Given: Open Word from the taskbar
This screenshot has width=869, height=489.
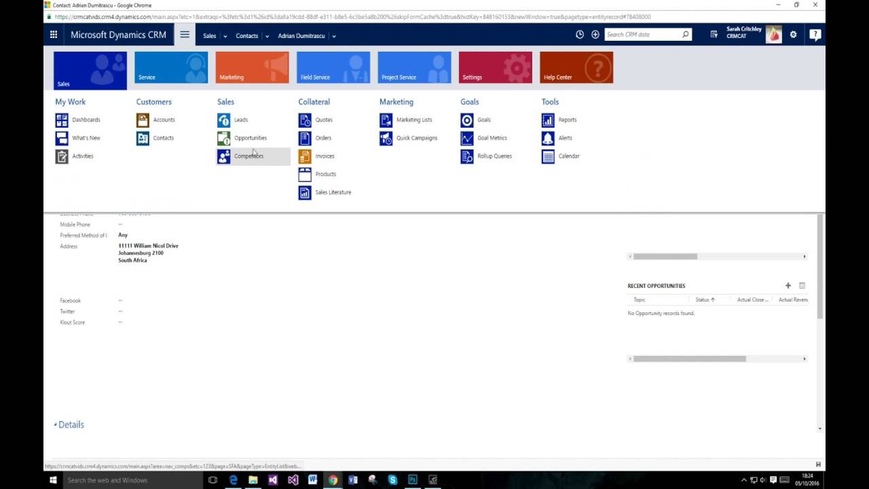Looking at the screenshot, I should [313, 480].
